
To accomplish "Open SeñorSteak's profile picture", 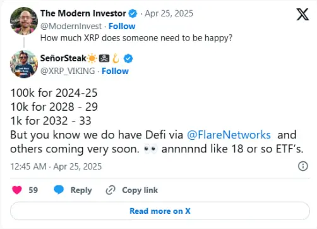I will tap(24, 65).
